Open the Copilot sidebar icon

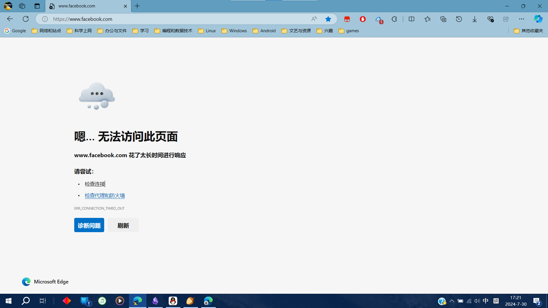click(538, 19)
